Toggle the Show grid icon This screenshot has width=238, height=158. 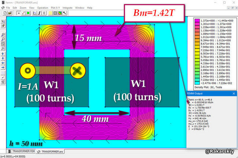pyautogui.click(x=3, y=73)
